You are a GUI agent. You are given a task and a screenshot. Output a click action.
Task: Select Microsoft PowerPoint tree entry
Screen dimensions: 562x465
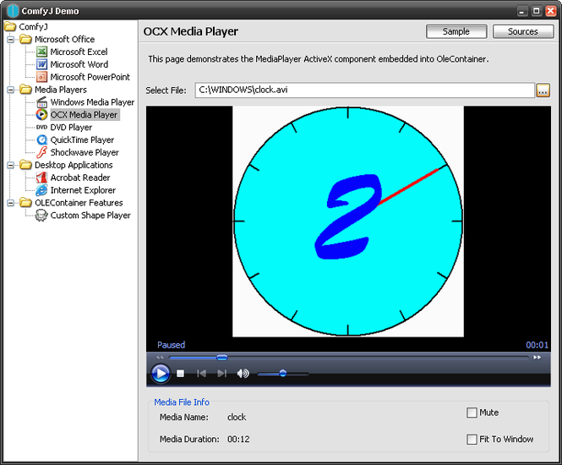point(90,77)
